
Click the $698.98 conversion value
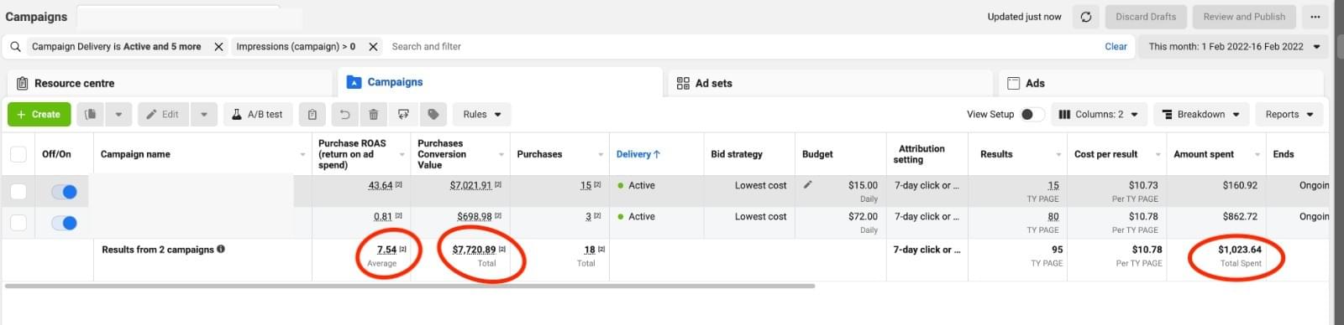[475, 216]
